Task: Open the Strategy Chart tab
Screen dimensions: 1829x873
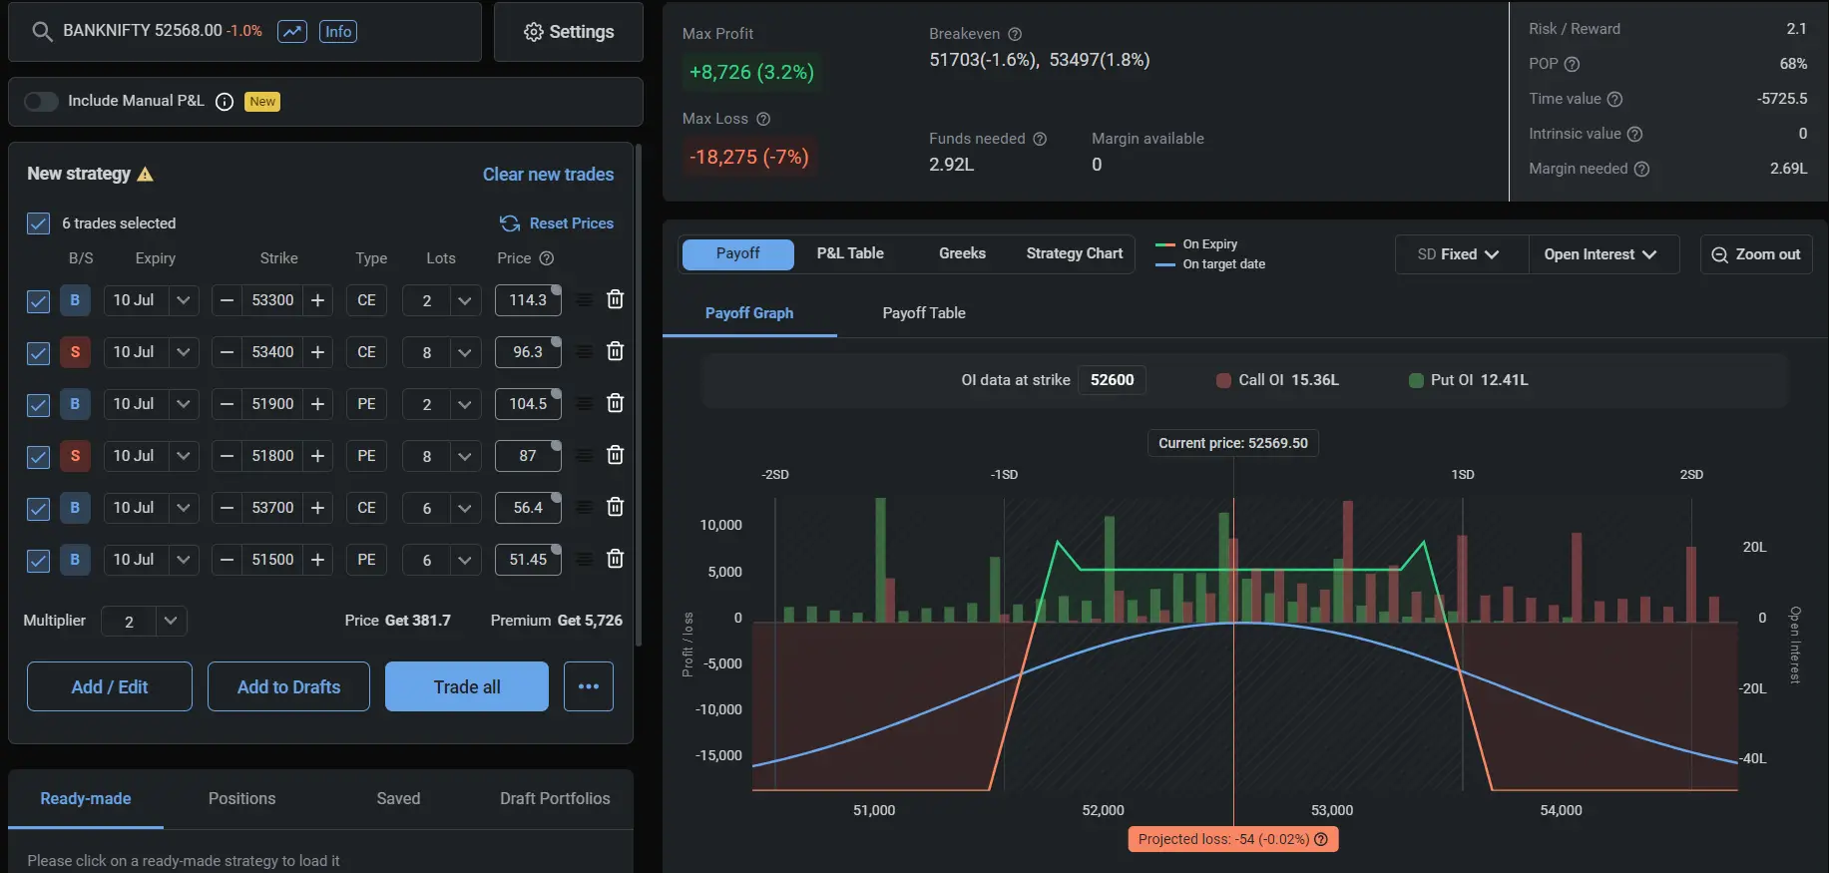Action: 1075,253
